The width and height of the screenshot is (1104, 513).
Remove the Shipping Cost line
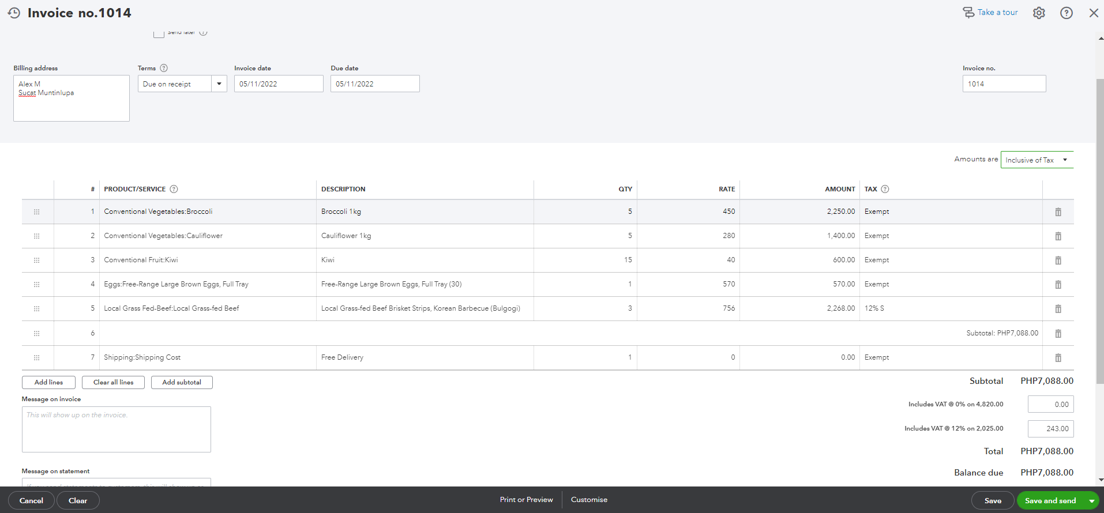pos(1058,358)
